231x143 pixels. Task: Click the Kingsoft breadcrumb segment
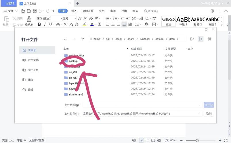(145, 39)
